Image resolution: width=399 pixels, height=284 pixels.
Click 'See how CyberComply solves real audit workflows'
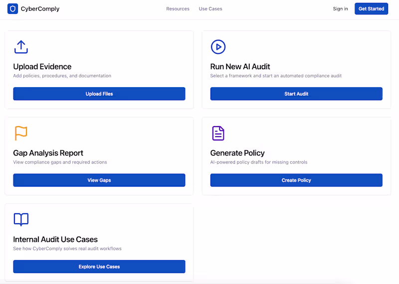click(67, 249)
